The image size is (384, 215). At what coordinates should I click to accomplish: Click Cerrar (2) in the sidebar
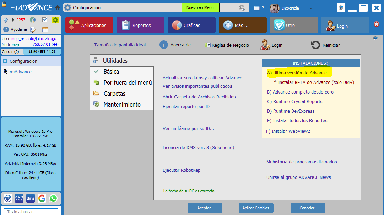10,52
